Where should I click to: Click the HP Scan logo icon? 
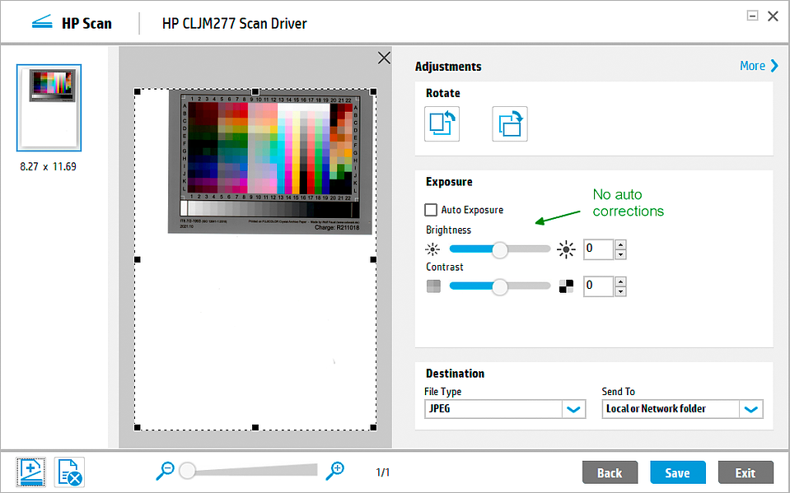(x=42, y=23)
